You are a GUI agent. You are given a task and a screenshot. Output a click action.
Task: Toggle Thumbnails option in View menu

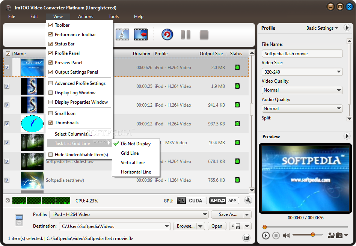coord(80,123)
